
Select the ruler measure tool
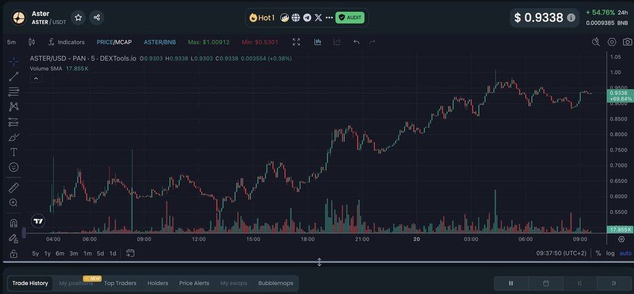click(x=14, y=188)
